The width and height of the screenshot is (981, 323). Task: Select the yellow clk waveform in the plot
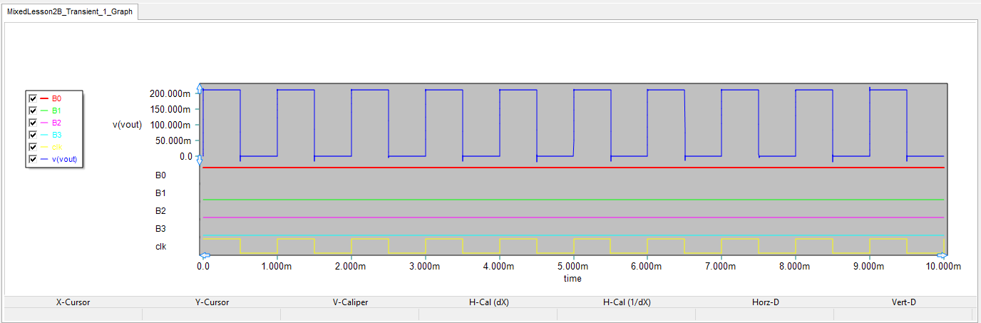(573, 246)
